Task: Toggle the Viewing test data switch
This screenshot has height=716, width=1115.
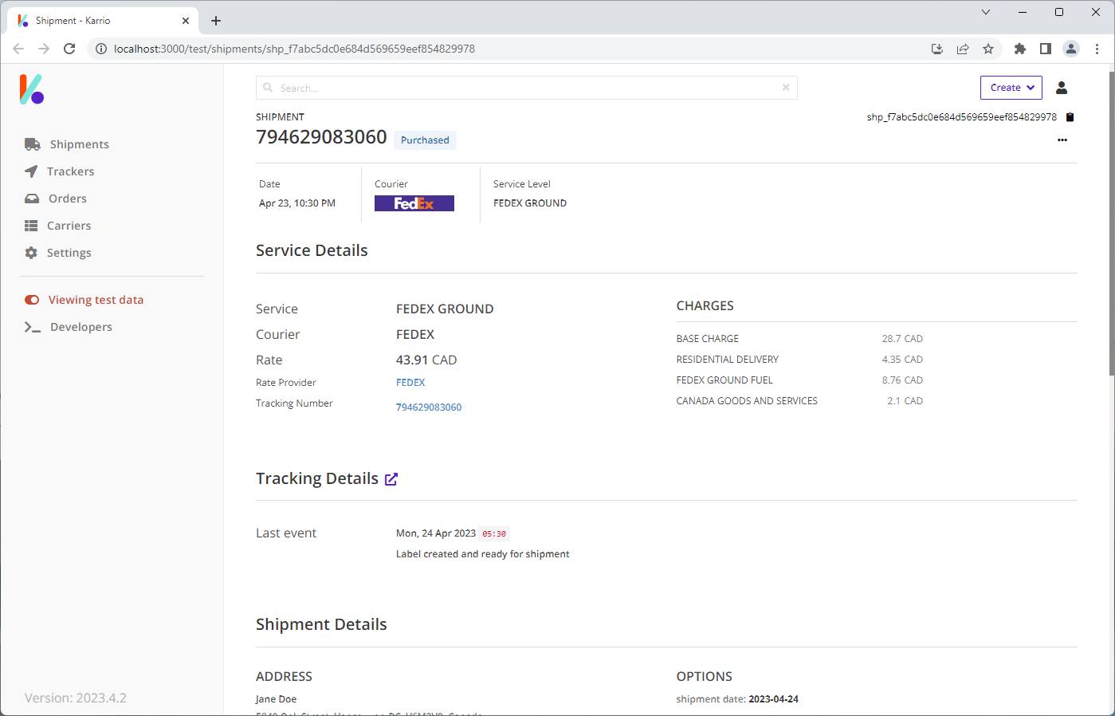Action: click(x=32, y=300)
